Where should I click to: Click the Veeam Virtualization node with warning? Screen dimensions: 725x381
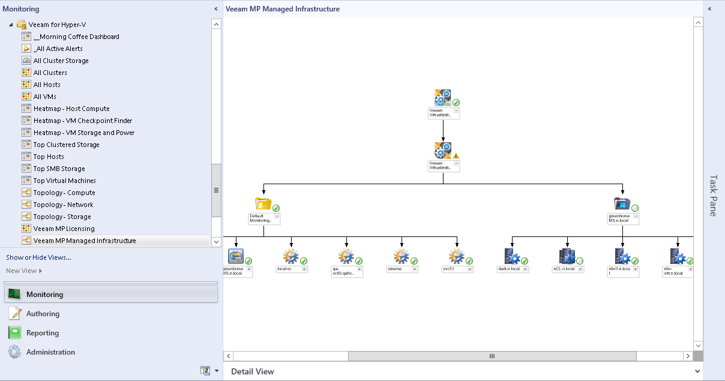pos(443,150)
